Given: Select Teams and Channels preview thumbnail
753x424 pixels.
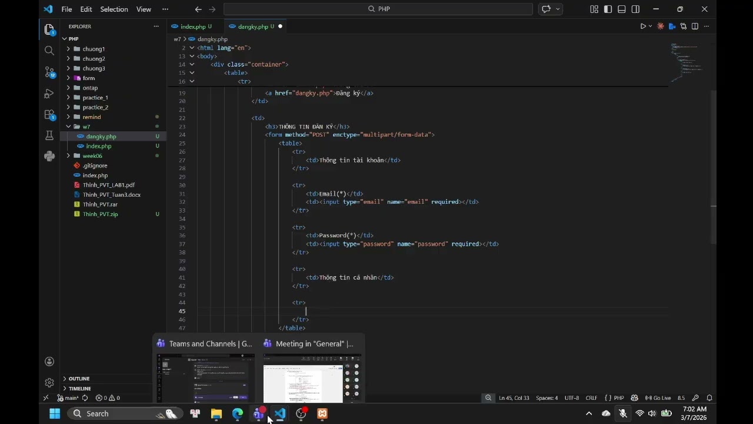Looking at the screenshot, I should point(205,377).
